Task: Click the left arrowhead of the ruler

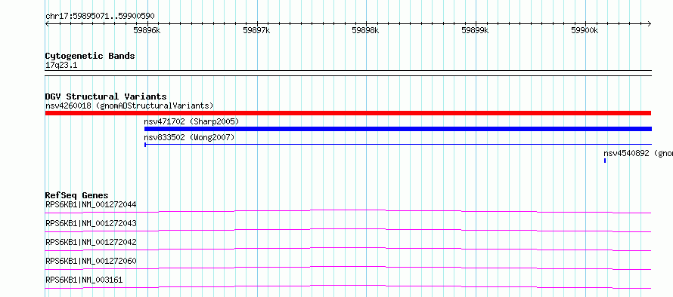Action: point(47,23)
